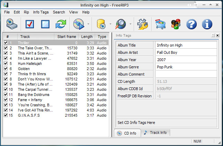223x146 pixels.
Task: Click the FreeRIP app icon in title bar
Action: click(6, 5)
